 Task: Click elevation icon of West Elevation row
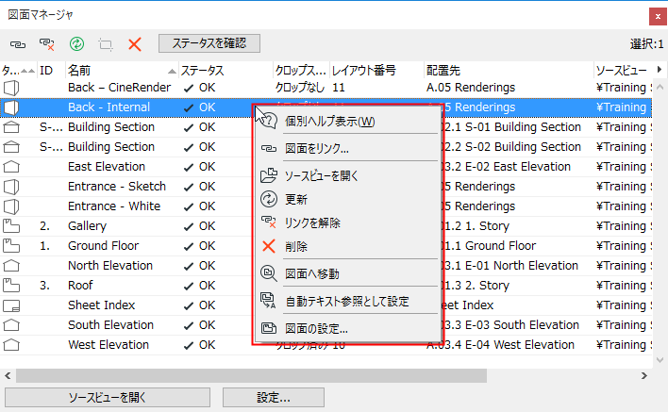[x=11, y=345]
